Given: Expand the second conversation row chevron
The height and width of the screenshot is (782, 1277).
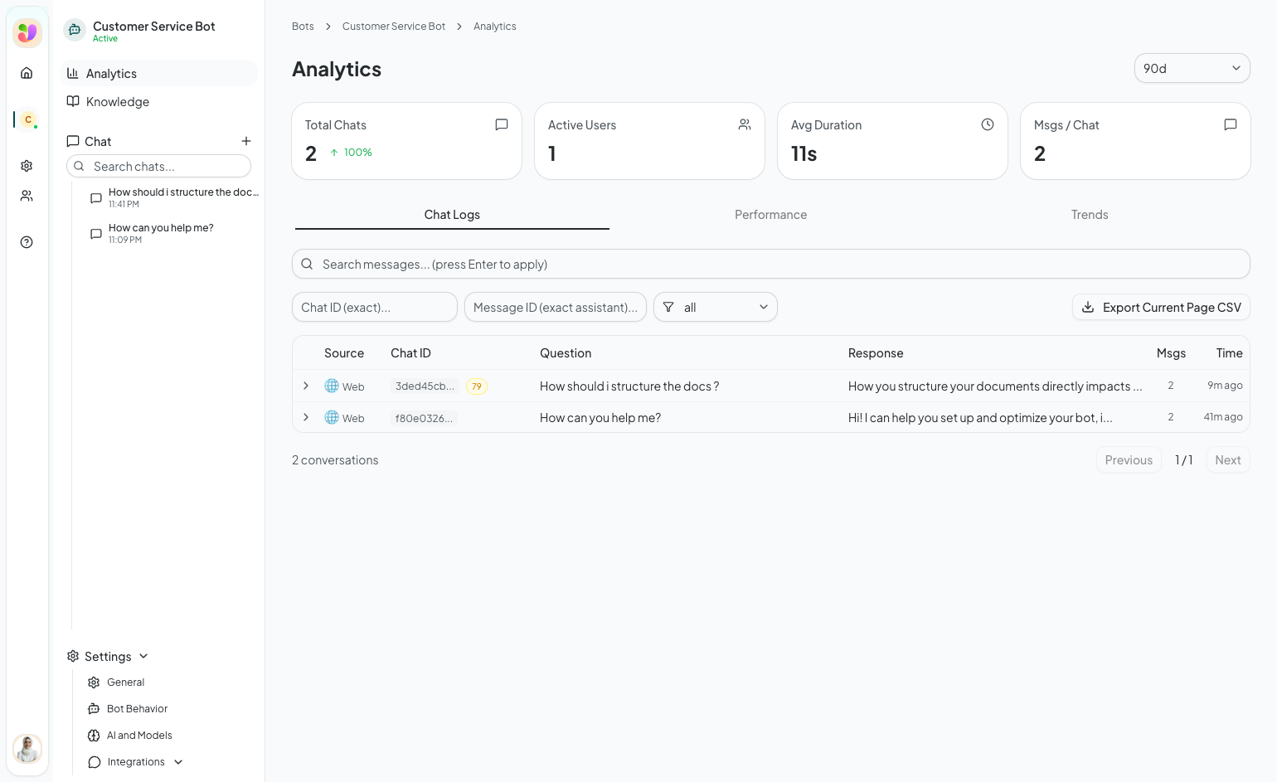Looking at the screenshot, I should point(306,417).
